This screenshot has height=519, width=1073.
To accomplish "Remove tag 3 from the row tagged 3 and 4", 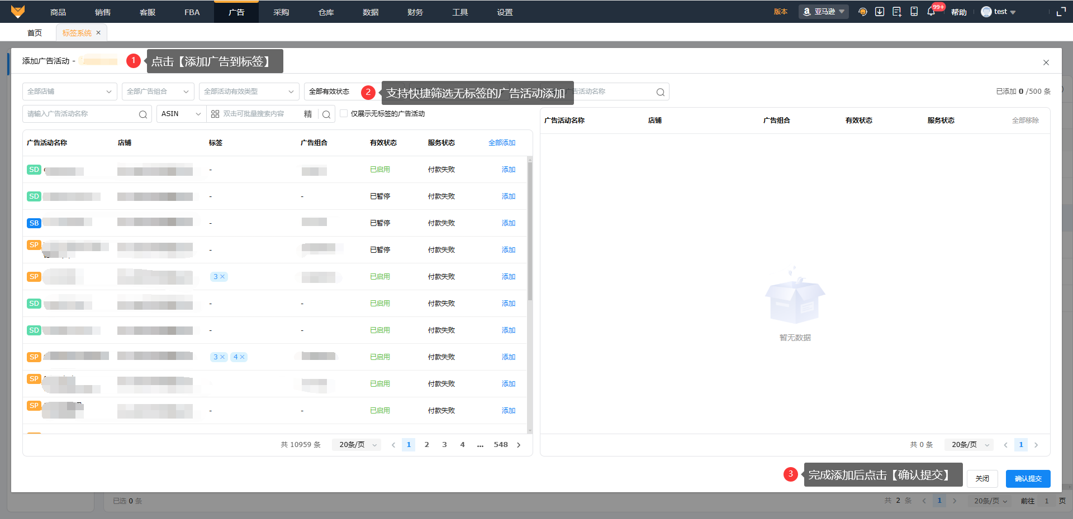I will point(222,357).
